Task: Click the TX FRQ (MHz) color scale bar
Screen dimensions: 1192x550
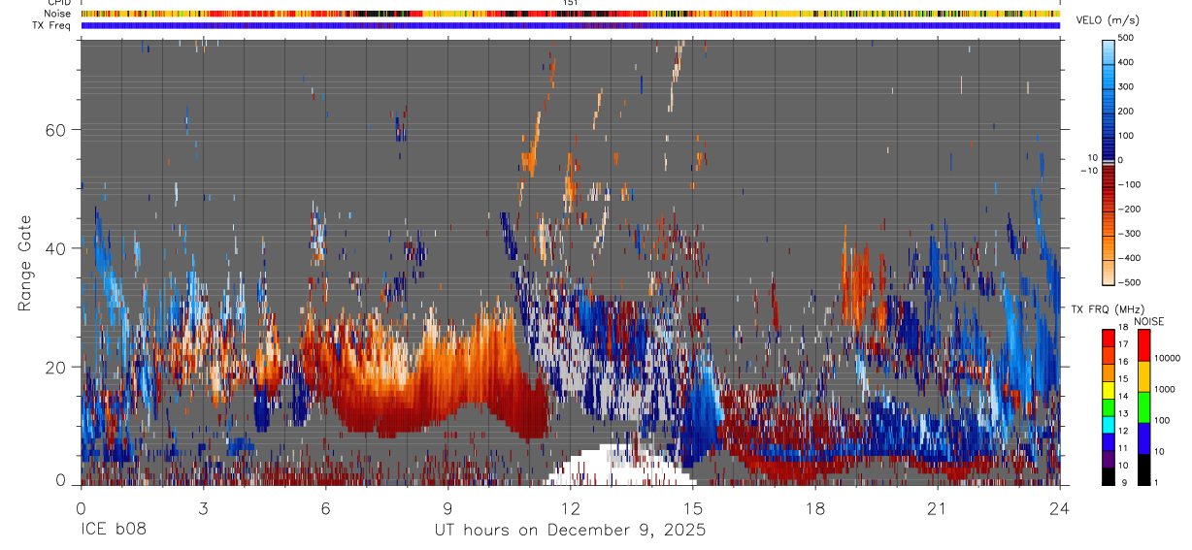Action: point(1109,407)
